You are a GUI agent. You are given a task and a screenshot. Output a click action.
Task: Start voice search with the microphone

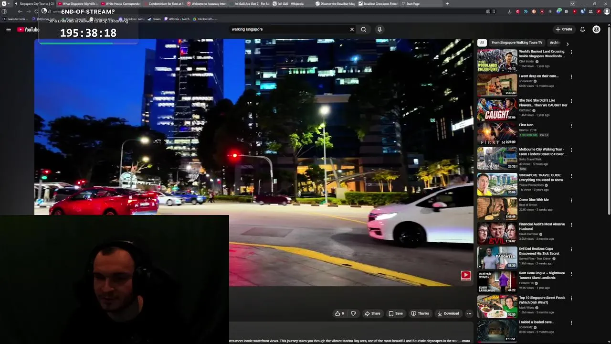click(379, 29)
